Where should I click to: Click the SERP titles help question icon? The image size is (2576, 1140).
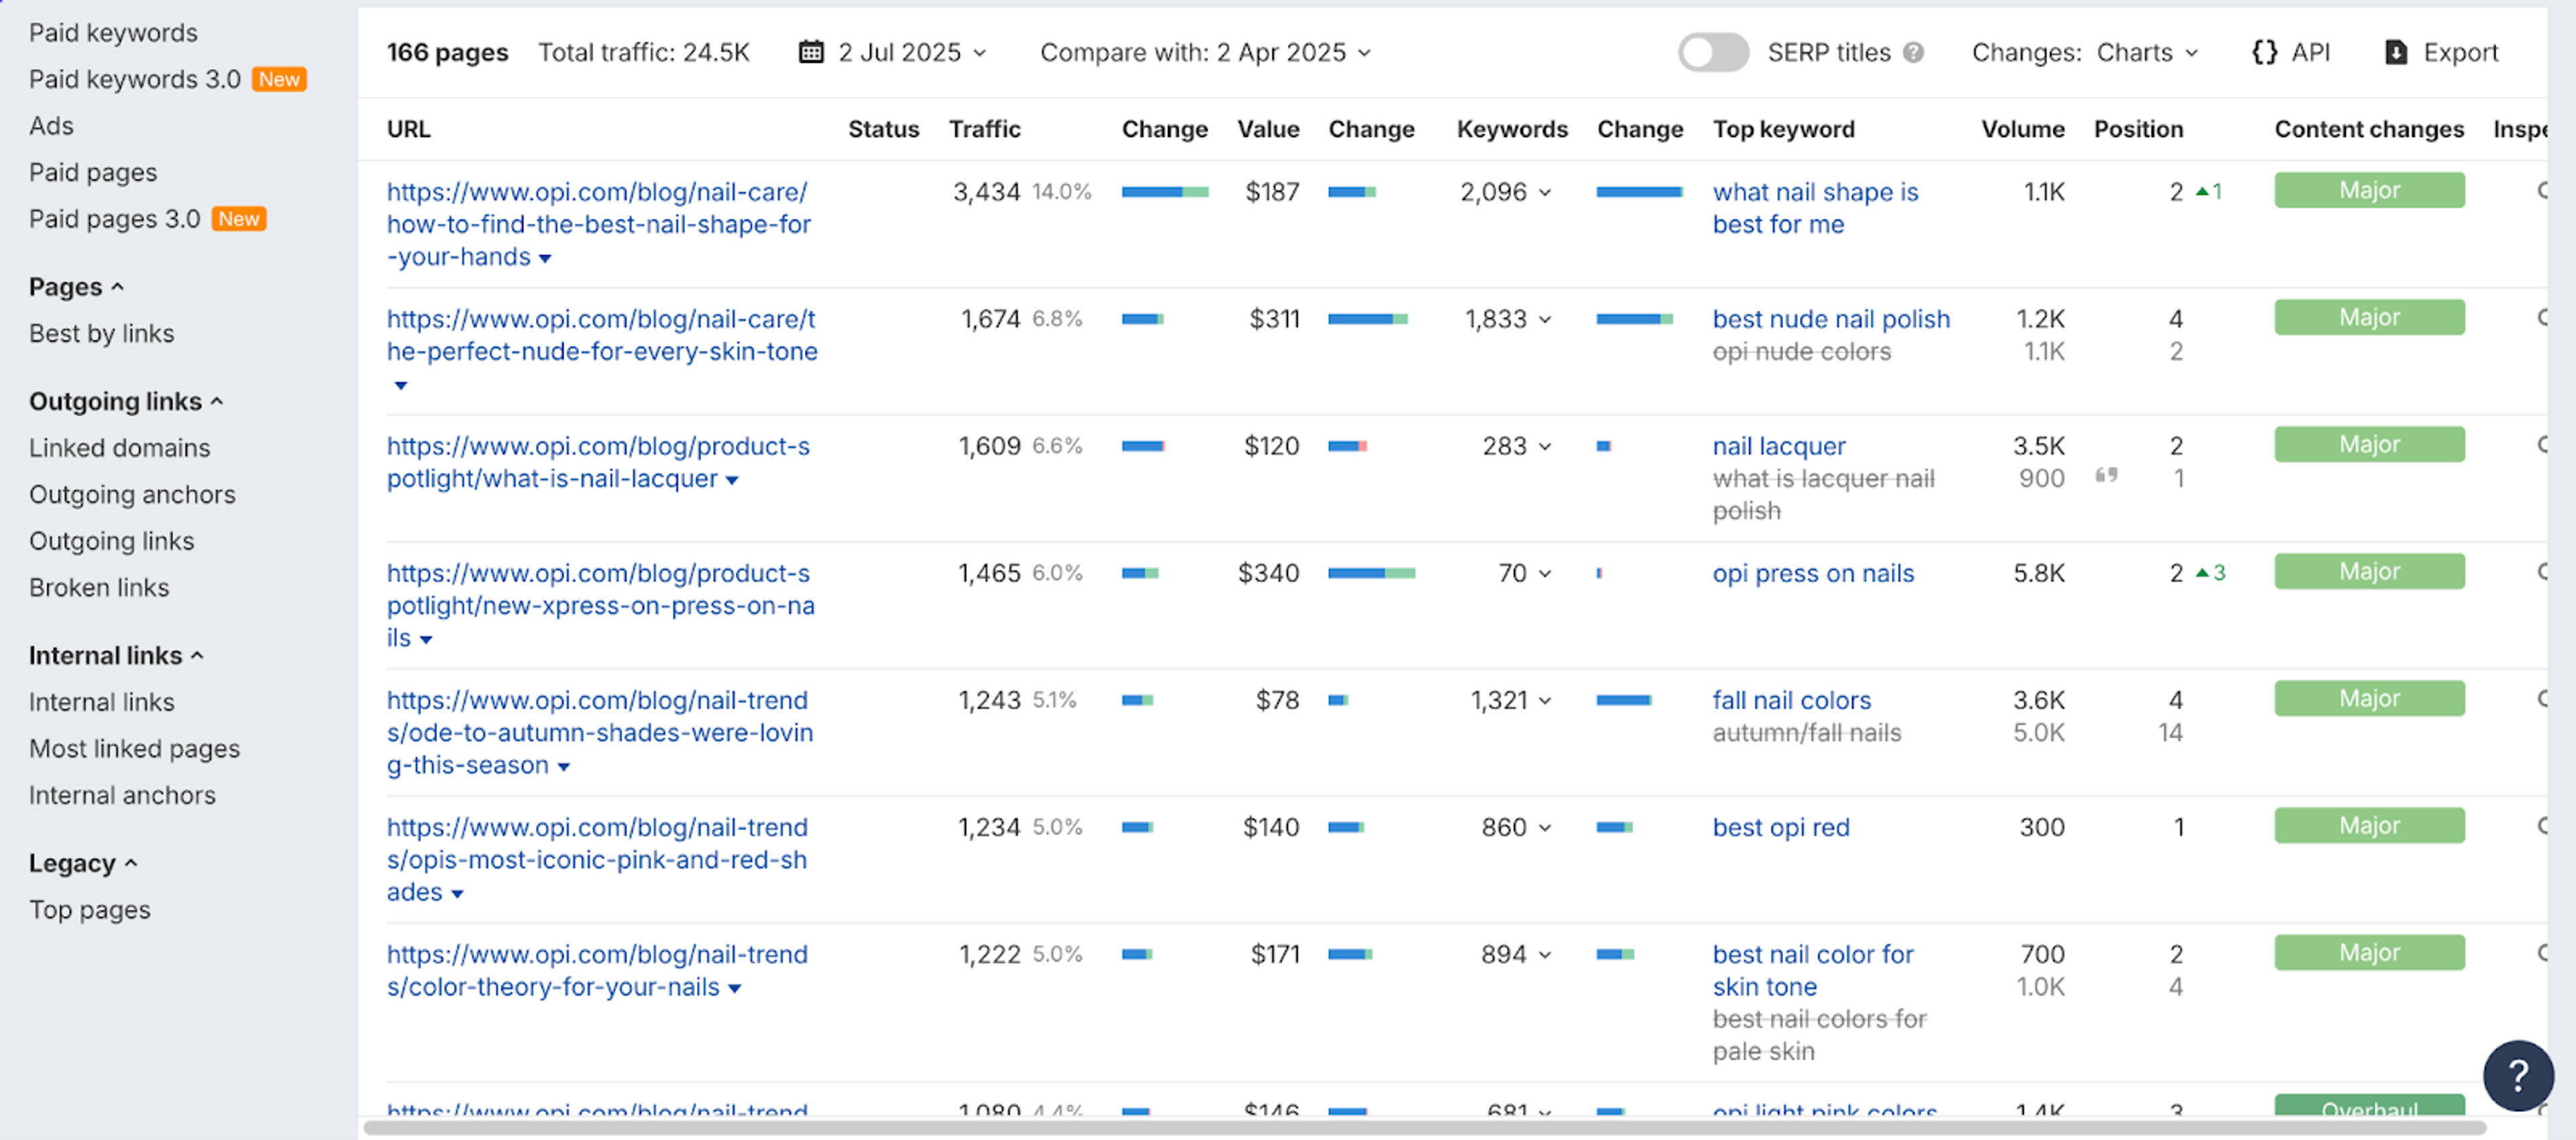[1913, 52]
